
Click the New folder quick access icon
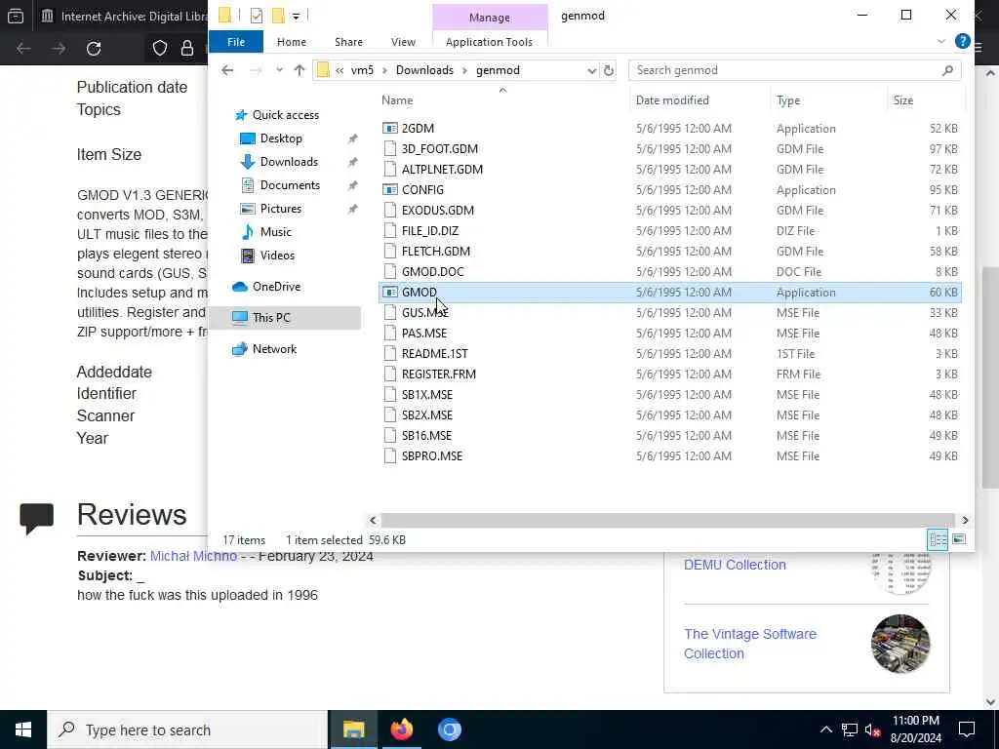tap(278, 16)
